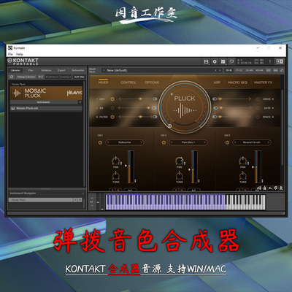Select next sound for CH 1
Screen dimensions: 292x292
pyautogui.click(x=141, y=142)
